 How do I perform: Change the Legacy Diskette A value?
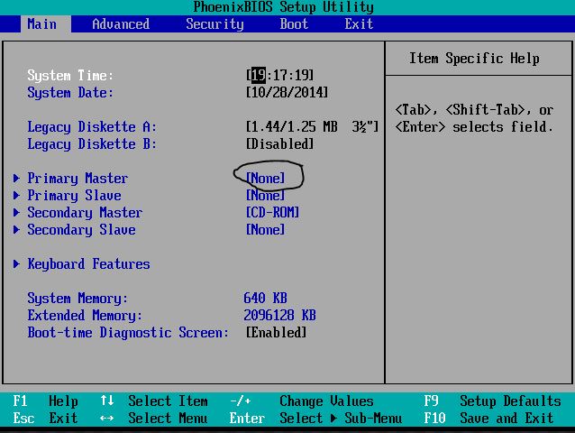312,126
